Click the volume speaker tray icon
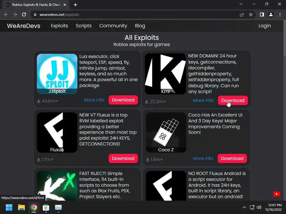The height and width of the screenshot is (214, 286). [x=259, y=207]
